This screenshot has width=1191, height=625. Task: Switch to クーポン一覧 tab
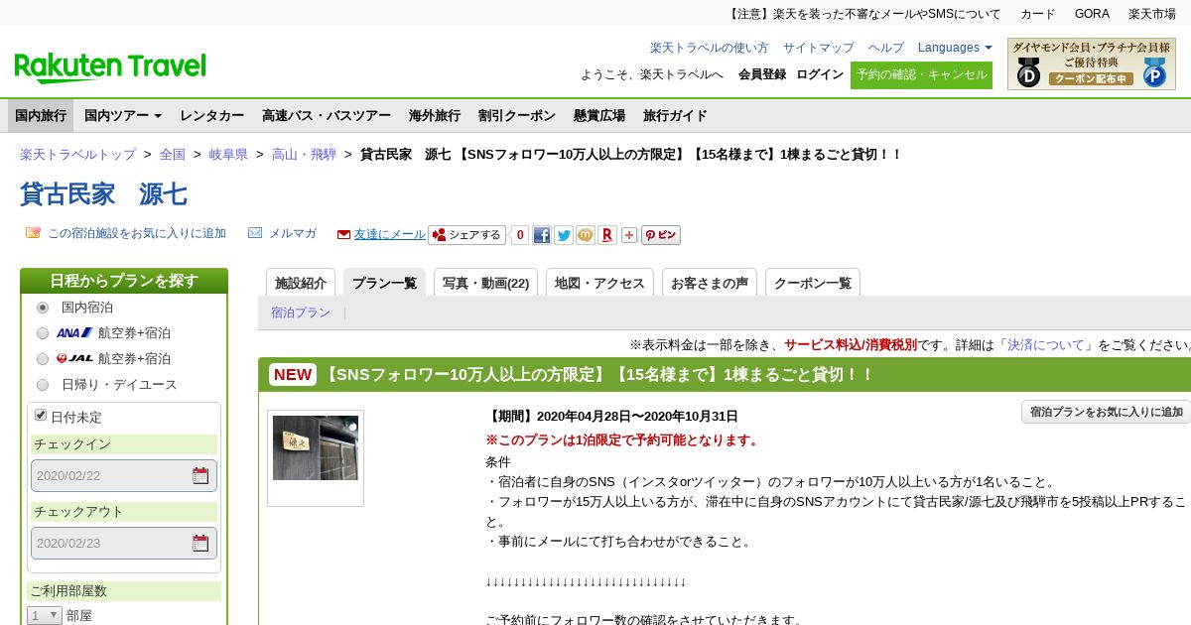click(x=813, y=283)
